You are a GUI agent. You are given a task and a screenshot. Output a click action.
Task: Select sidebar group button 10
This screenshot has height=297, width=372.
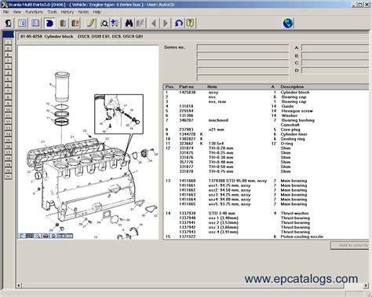tap(8, 109)
